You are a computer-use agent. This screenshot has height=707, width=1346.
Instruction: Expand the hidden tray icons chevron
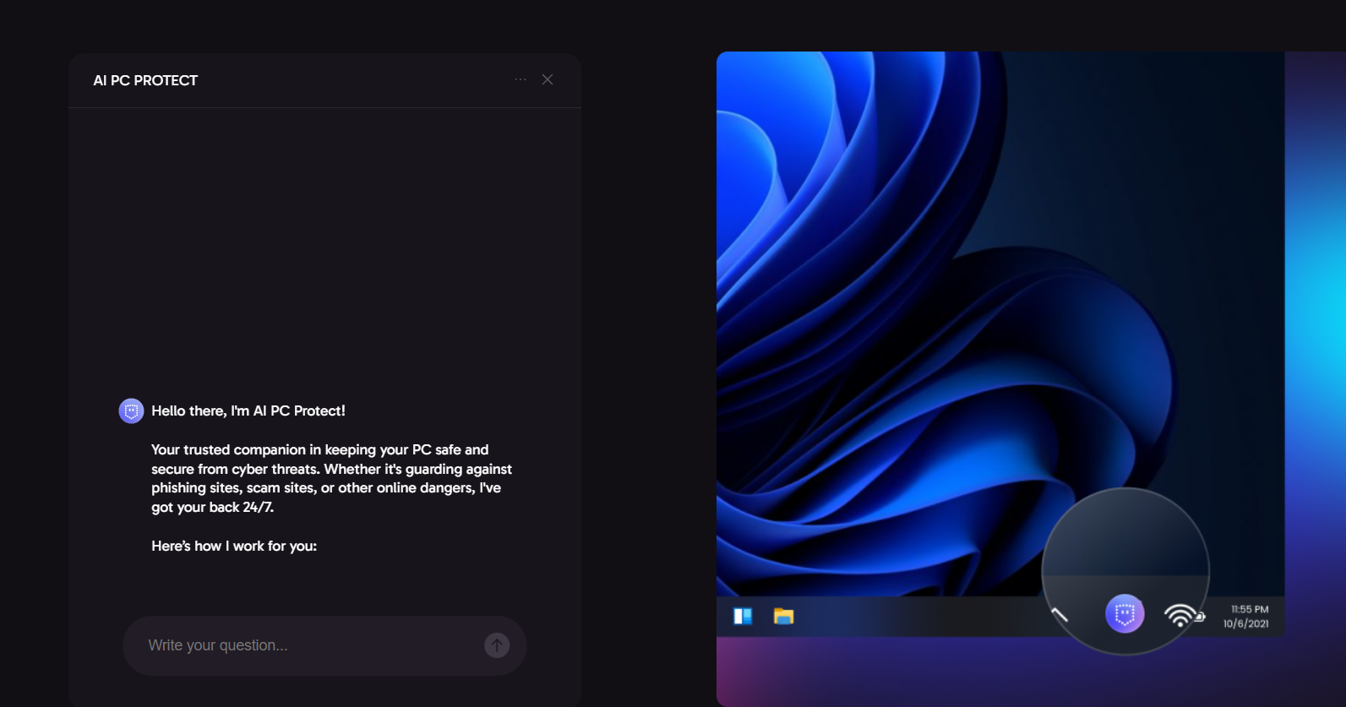1060,614
